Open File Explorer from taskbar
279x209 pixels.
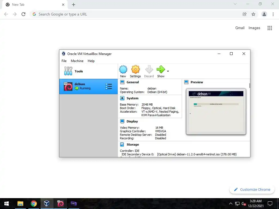pos(20,204)
